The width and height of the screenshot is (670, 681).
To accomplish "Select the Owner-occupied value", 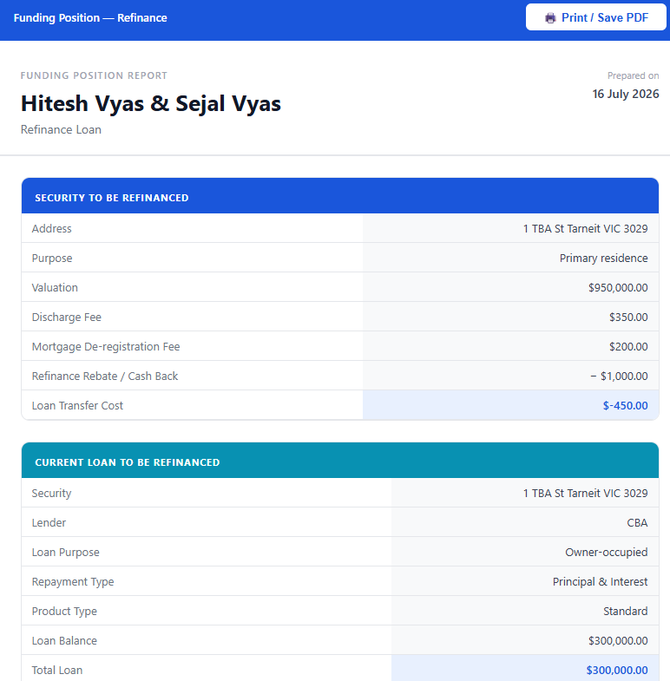I will coord(606,553).
